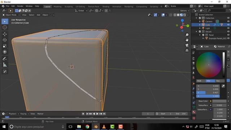This screenshot has height=130, width=231.
Task: Click the Marker menu in timeline
Action: [x=40, y=114]
